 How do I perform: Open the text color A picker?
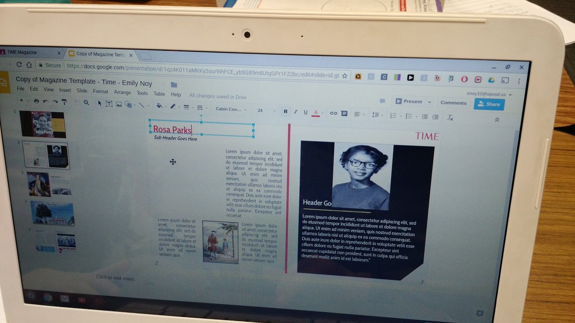point(316,113)
